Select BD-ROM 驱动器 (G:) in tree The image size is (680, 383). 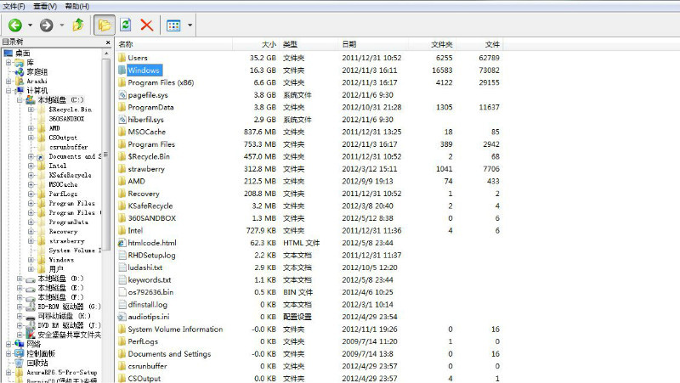(69, 307)
